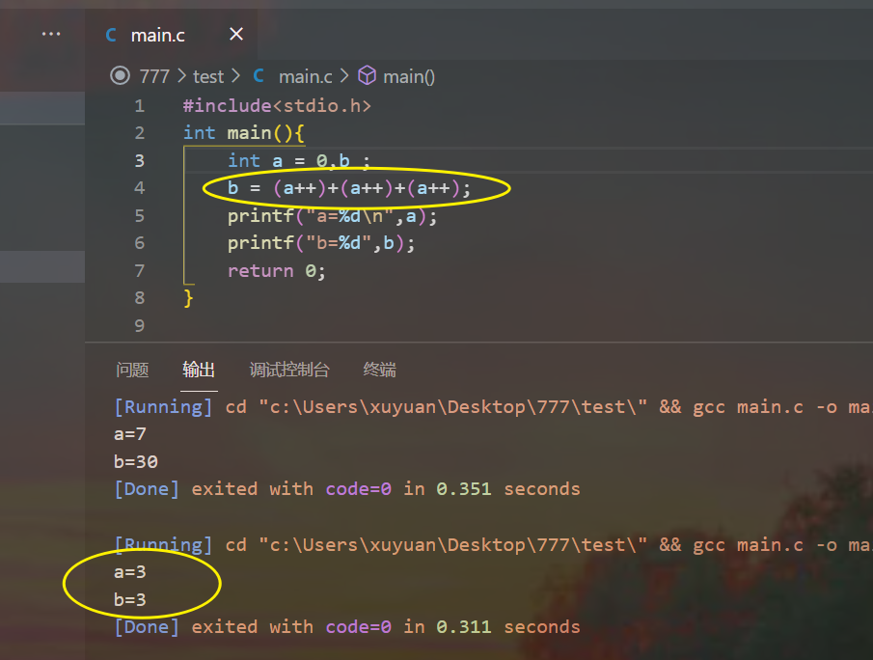Image resolution: width=873 pixels, height=660 pixels.
Task: Click C icon in the breadcrumb path
Action: (259, 76)
